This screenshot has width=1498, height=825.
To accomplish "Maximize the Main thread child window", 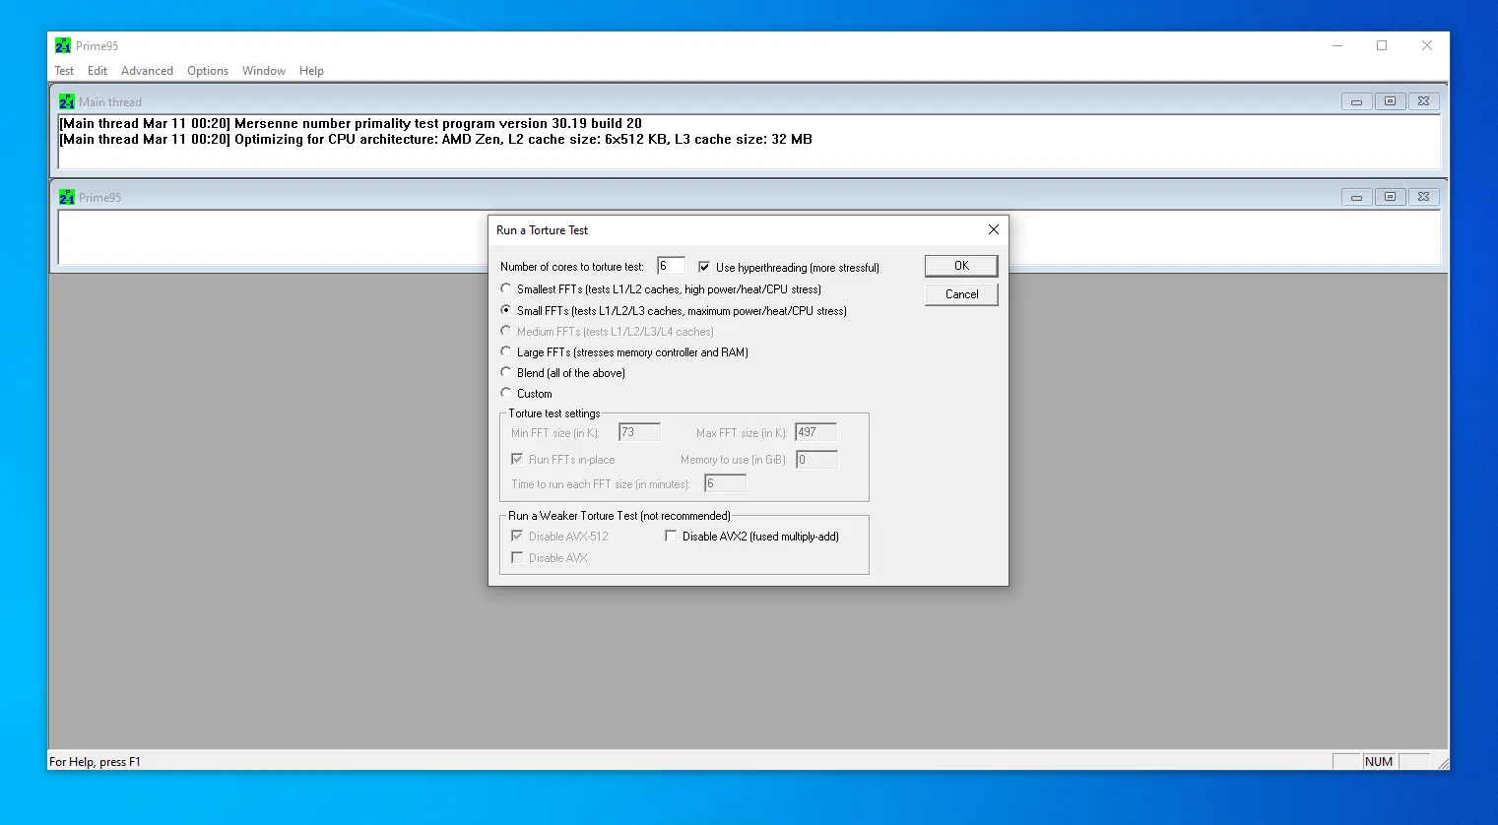I will click(1391, 101).
